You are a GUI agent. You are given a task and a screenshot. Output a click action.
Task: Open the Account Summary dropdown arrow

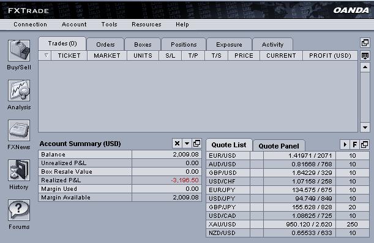(x=187, y=143)
